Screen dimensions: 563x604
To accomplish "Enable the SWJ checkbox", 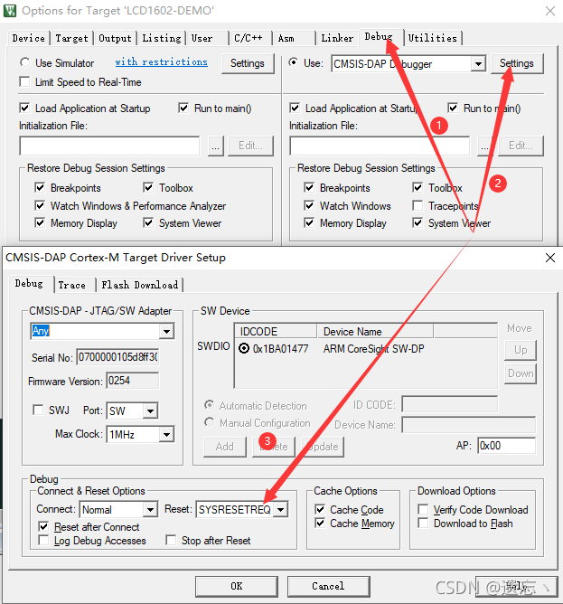I will [38, 410].
